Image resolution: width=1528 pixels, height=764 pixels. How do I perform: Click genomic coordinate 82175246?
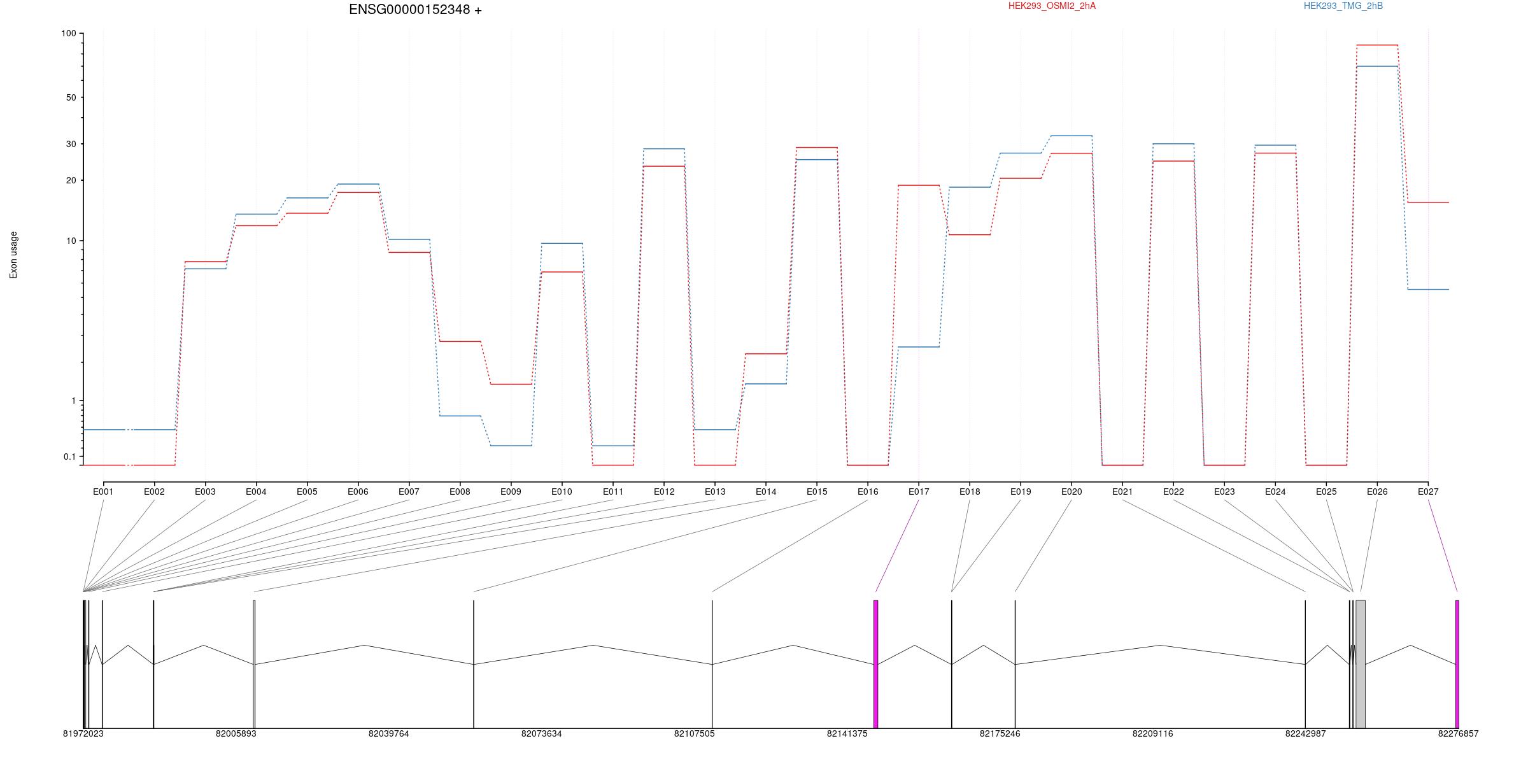click(x=1000, y=733)
